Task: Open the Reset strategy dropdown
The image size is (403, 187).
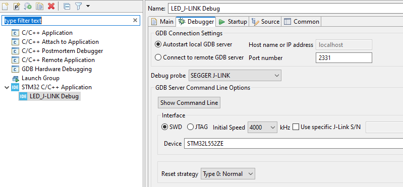Action: click(x=228, y=174)
